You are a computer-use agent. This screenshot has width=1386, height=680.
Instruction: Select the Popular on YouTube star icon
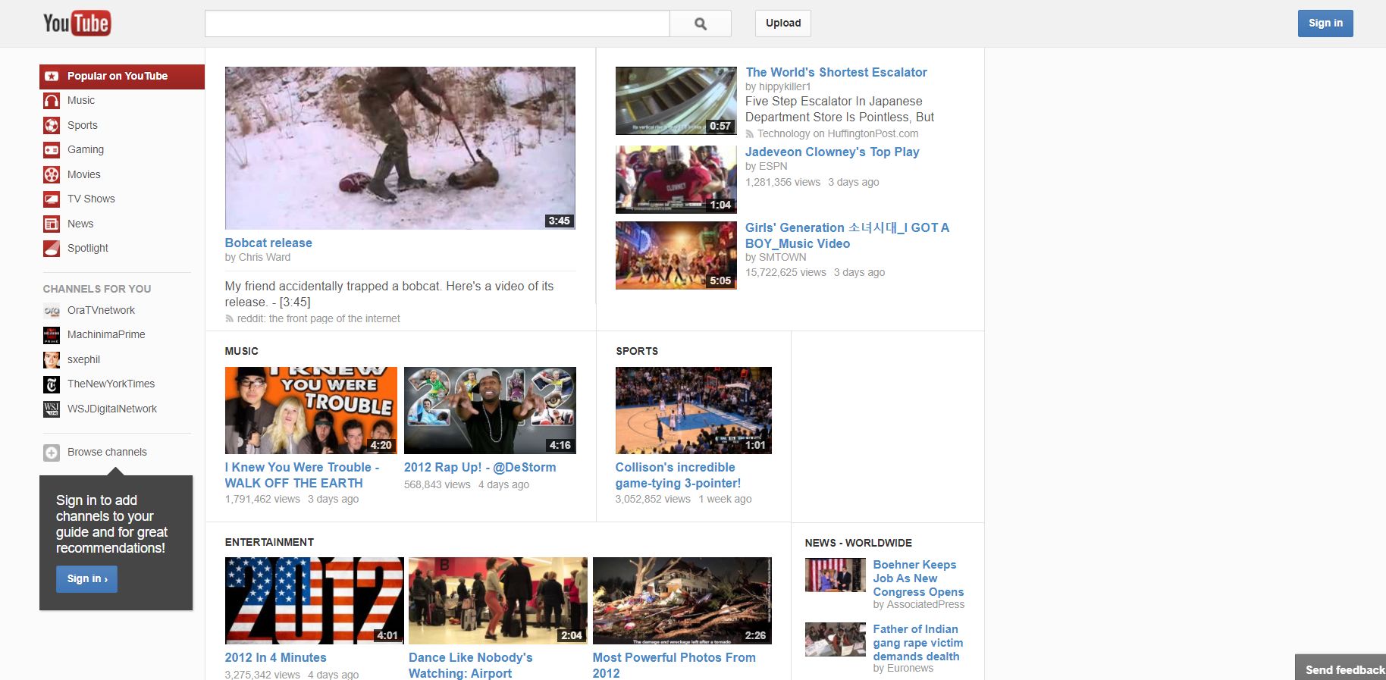click(52, 76)
